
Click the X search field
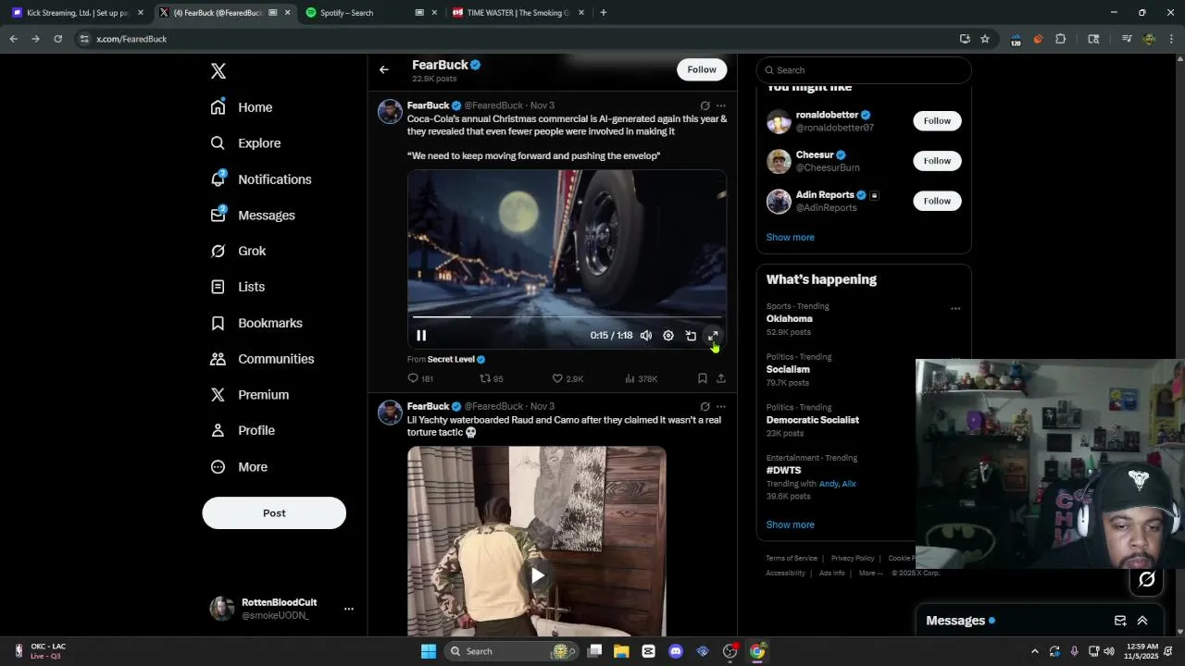coord(864,70)
